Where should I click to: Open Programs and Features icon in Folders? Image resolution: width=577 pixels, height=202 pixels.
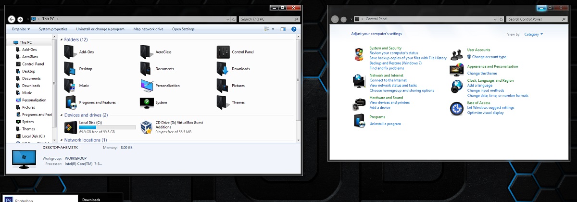[70, 102]
